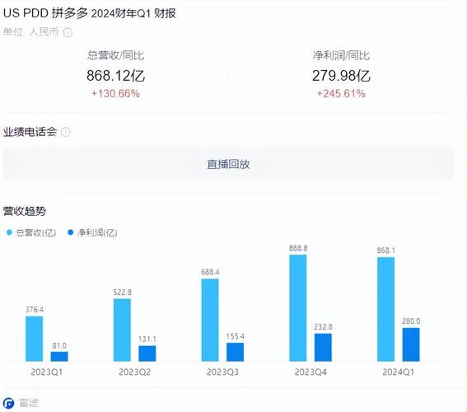This screenshot has height=412, width=467.
Task: Click the +130.66% revenue growth value
Action: coord(115,94)
